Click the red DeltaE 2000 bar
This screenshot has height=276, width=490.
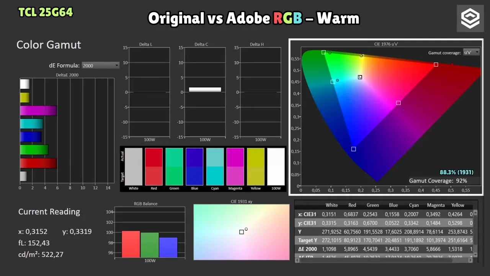tap(38, 163)
